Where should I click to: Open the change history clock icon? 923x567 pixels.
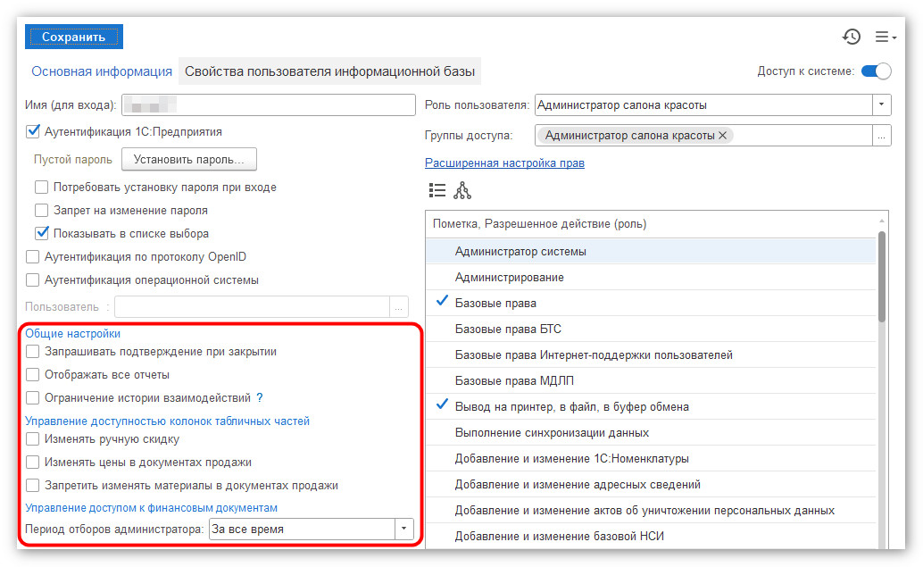pos(852,37)
